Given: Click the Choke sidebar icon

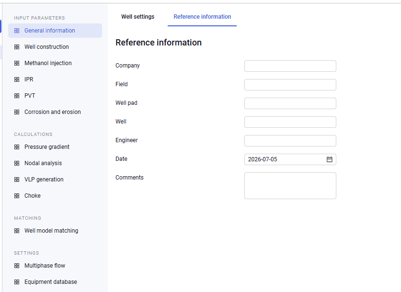Looking at the screenshot, I should click(x=17, y=196).
